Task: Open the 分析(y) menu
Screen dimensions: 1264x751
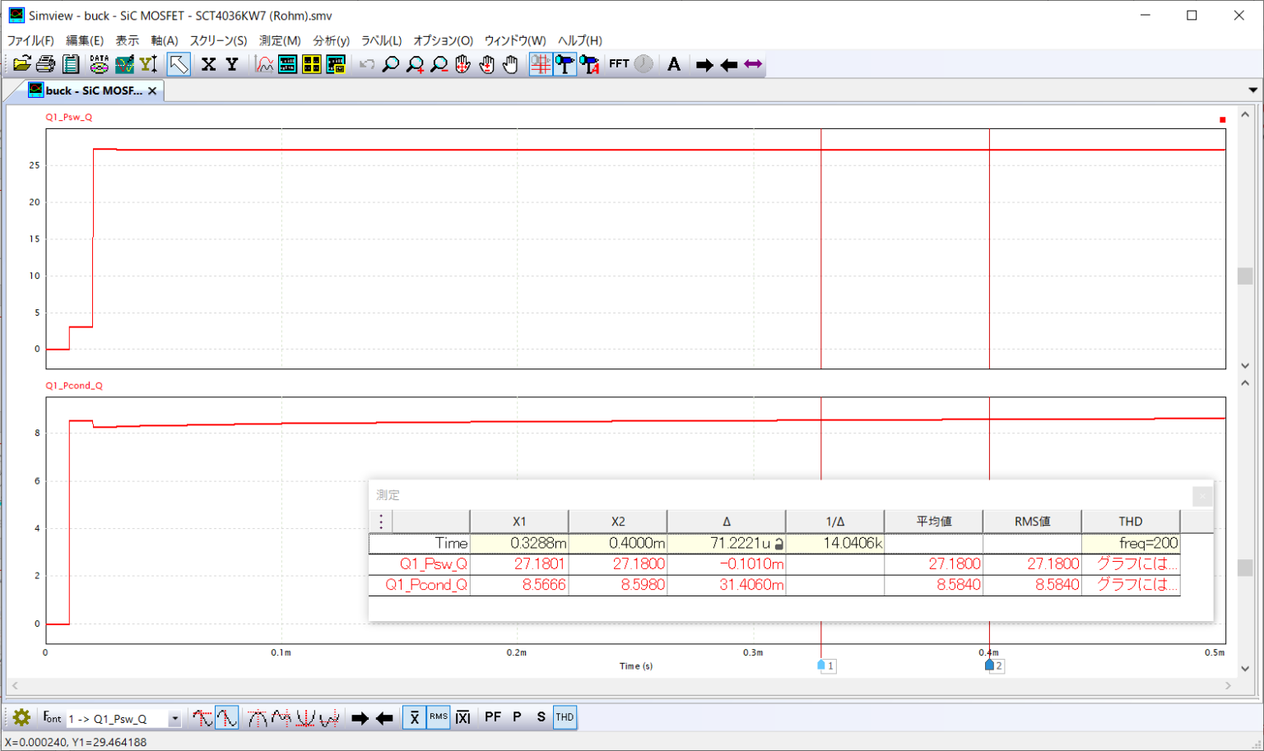Action: pyautogui.click(x=331, y=40)
